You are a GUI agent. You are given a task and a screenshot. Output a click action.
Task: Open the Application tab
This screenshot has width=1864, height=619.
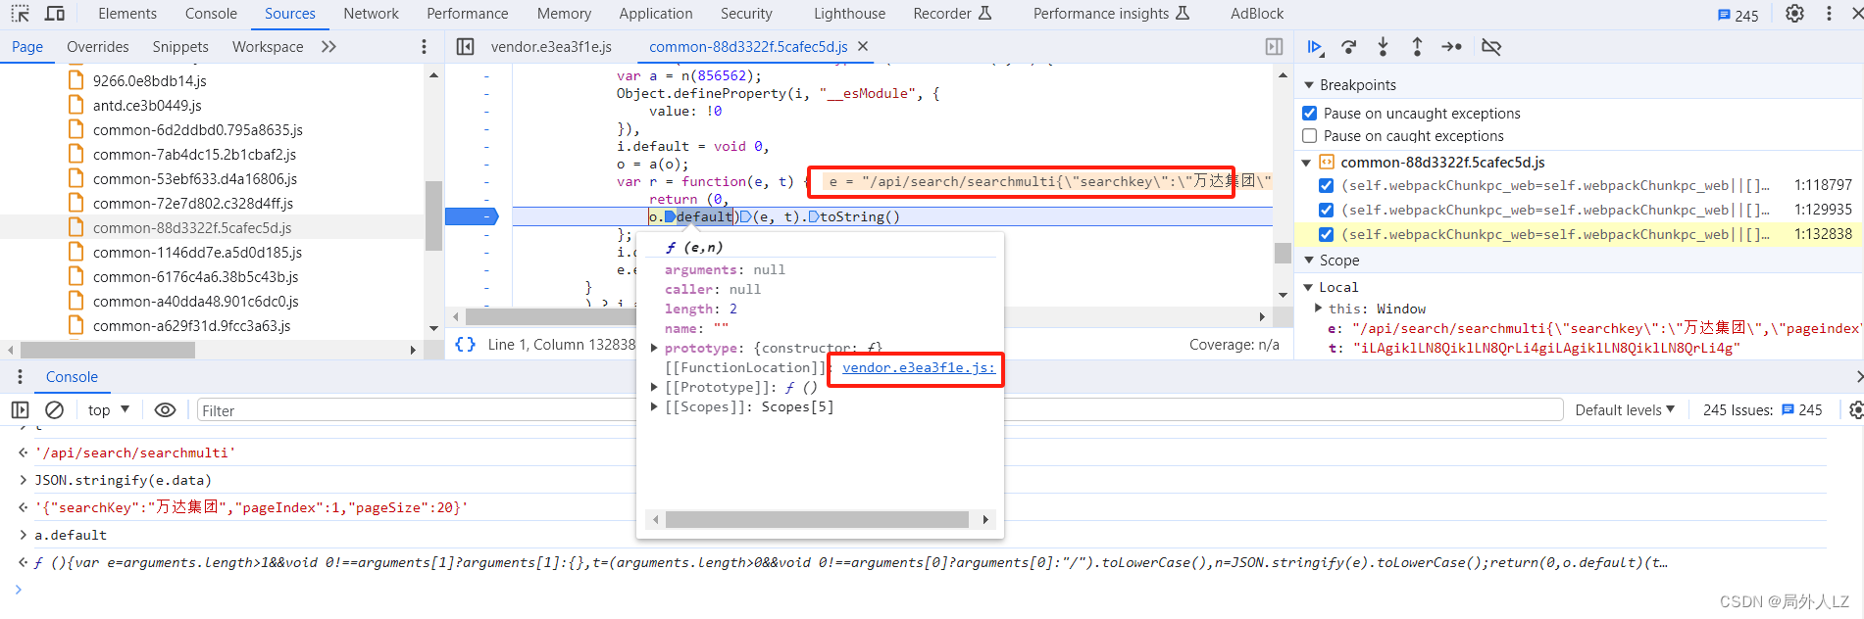(656, 14)
